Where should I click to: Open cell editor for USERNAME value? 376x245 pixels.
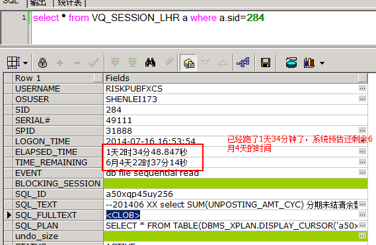[x=362, y=88]
